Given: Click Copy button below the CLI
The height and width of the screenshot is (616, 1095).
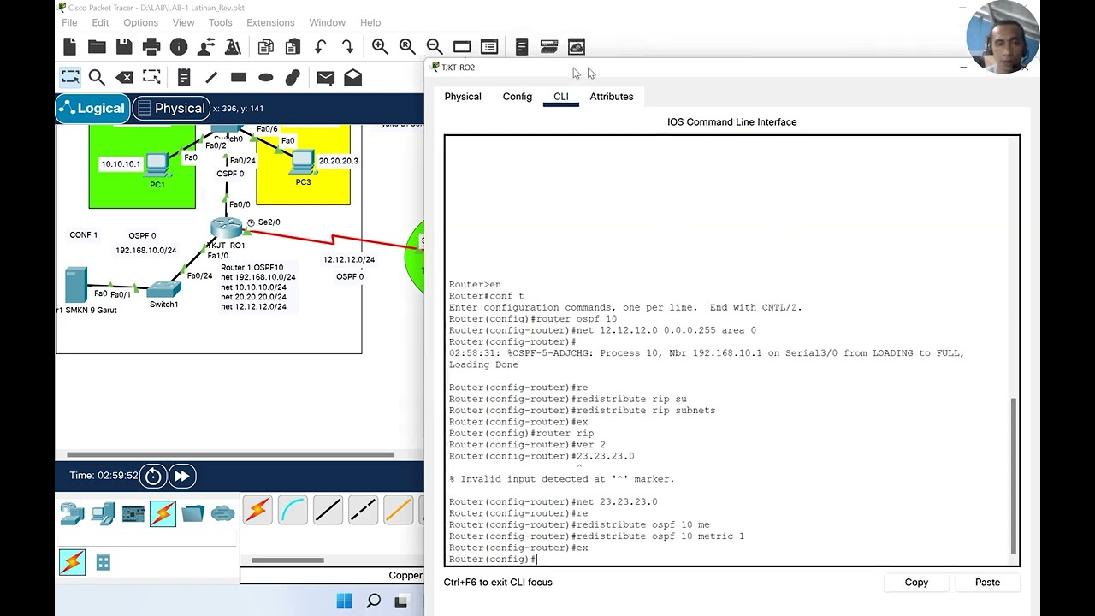Looking at the screenshot, I should [916, 582].
